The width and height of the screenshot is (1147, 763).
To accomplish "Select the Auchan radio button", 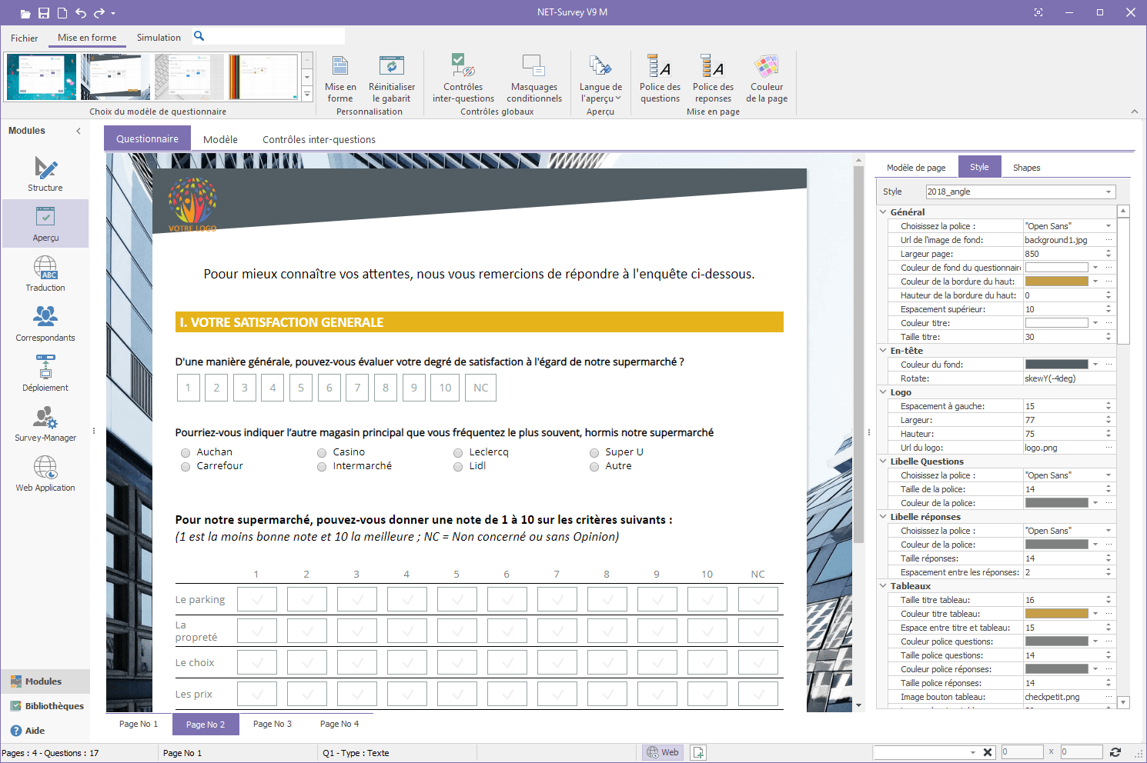I will click(186, 453).
